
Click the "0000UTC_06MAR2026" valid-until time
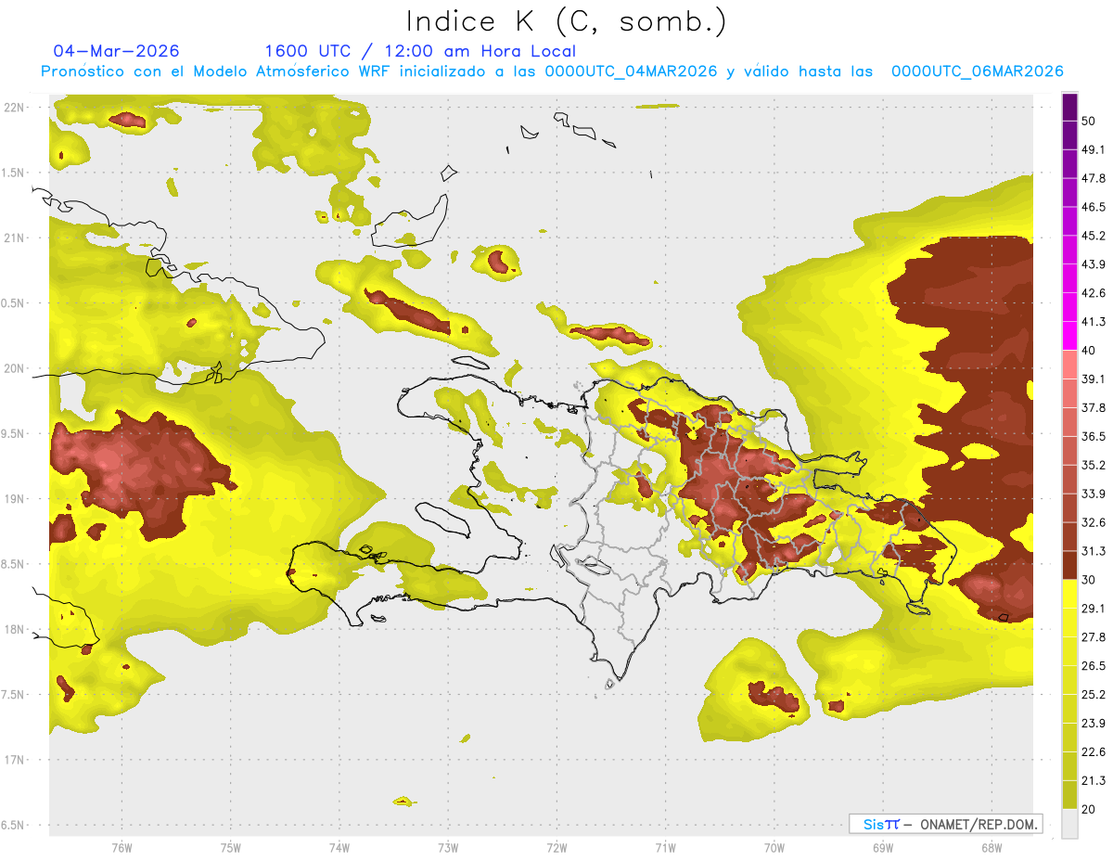tap(977, 71)
